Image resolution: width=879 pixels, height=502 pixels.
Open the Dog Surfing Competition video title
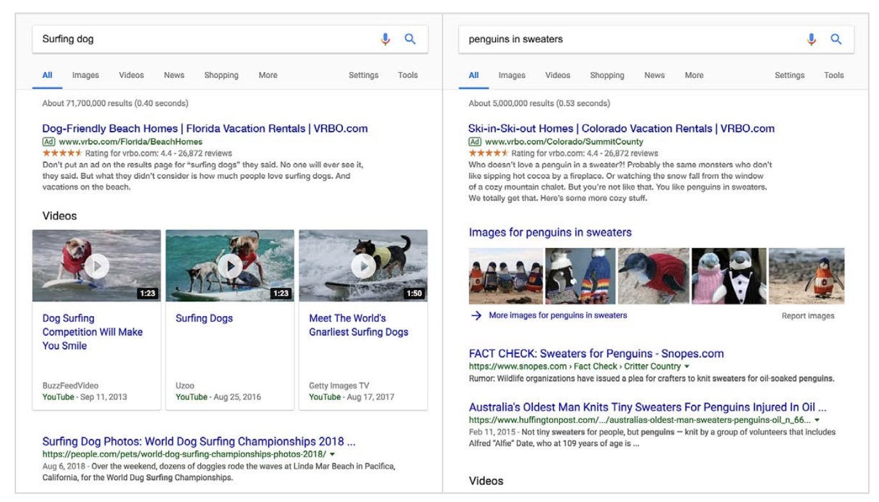click(x=93, y=332)
